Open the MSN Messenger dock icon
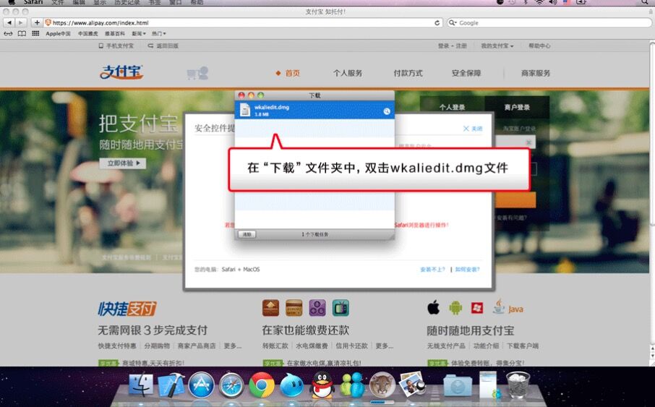 352,385
